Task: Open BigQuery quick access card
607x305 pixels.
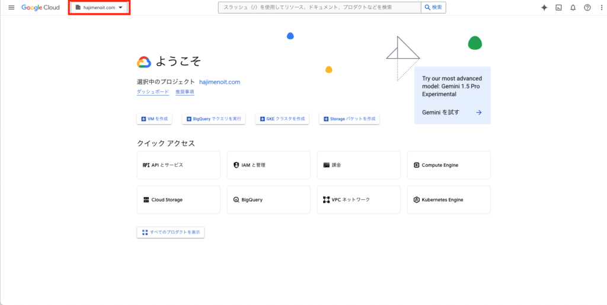Action: coord(269,199)
